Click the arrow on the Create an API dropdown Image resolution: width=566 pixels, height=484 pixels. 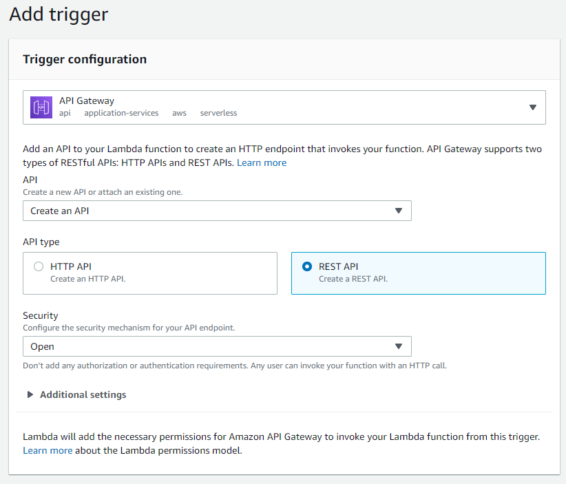(x=399, y=211)
